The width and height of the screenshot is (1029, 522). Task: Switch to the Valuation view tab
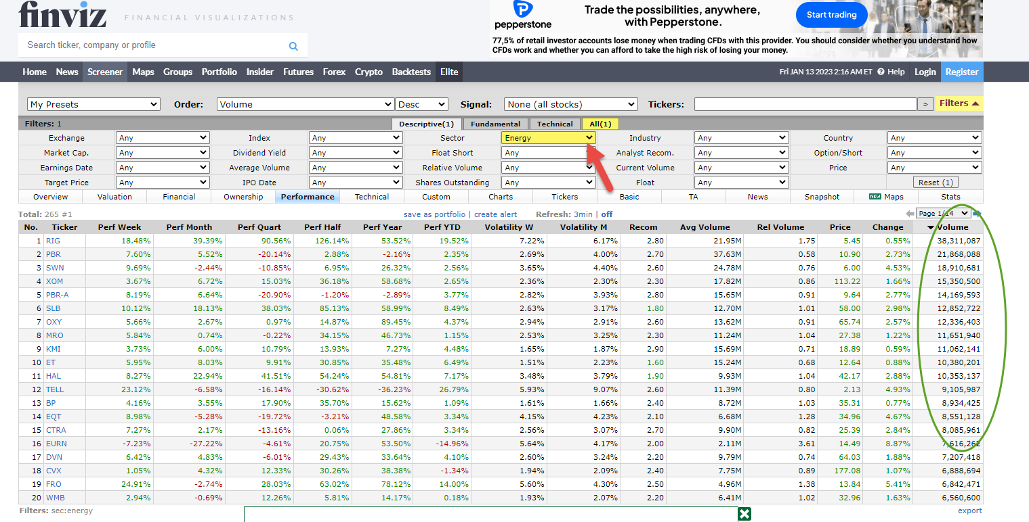114,197
